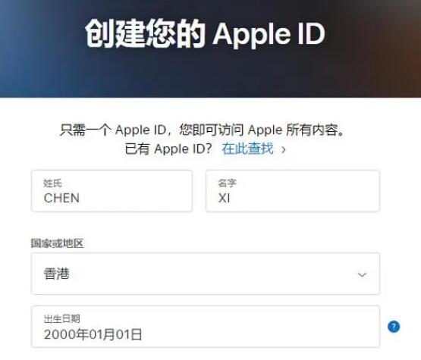Click the 国家或地区 label

[x=57, y=243]
